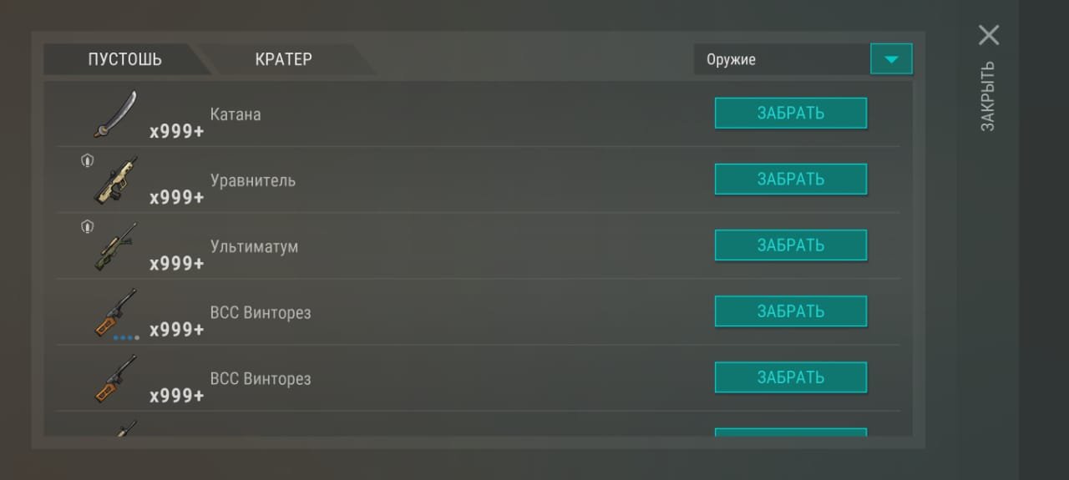Tap the x999+ quantity beside Ультиматум
1069x480 pixels.
pos(176,264)
